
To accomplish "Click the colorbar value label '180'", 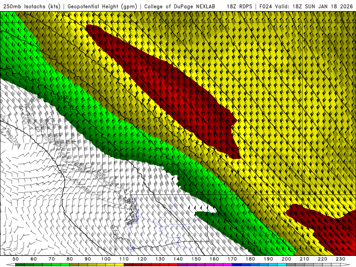I will pyautogui.click(x=250, y=259).
